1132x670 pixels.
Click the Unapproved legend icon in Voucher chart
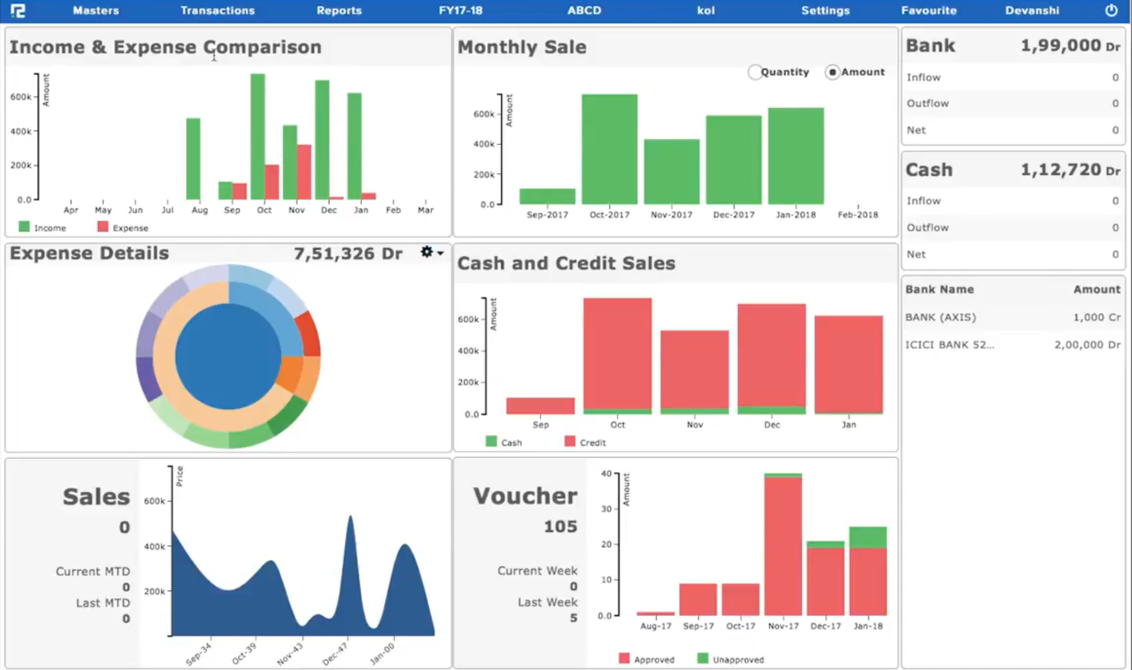703,658
